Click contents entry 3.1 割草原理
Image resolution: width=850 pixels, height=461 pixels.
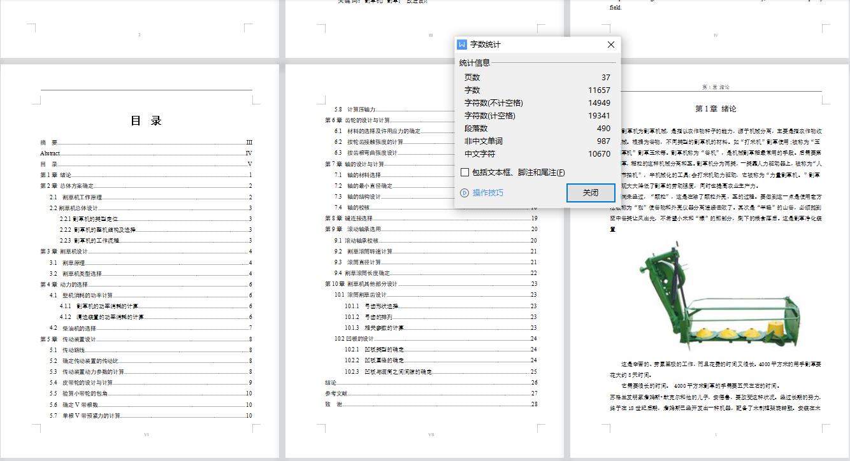[151, 262]
